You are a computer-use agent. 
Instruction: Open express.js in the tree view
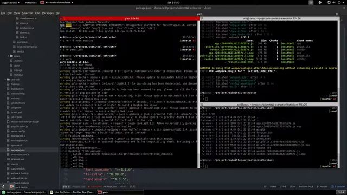pos(22,42)
